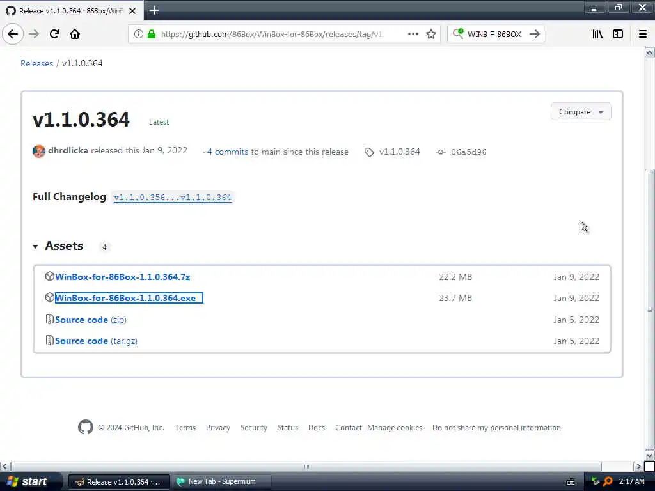Image resolution: width=655 pixels, height=491 pixels.
Task: Click the 23.7 MB size text
Action: pyautogui.click(x=455, y=298)
